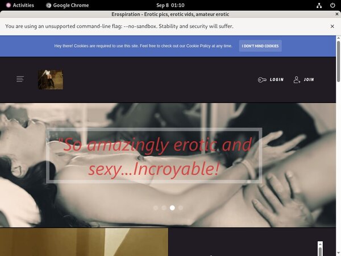
Task: Dismiss the unsupported command-line flag warning
Action: pyautogui.click(x=332, y=26)
